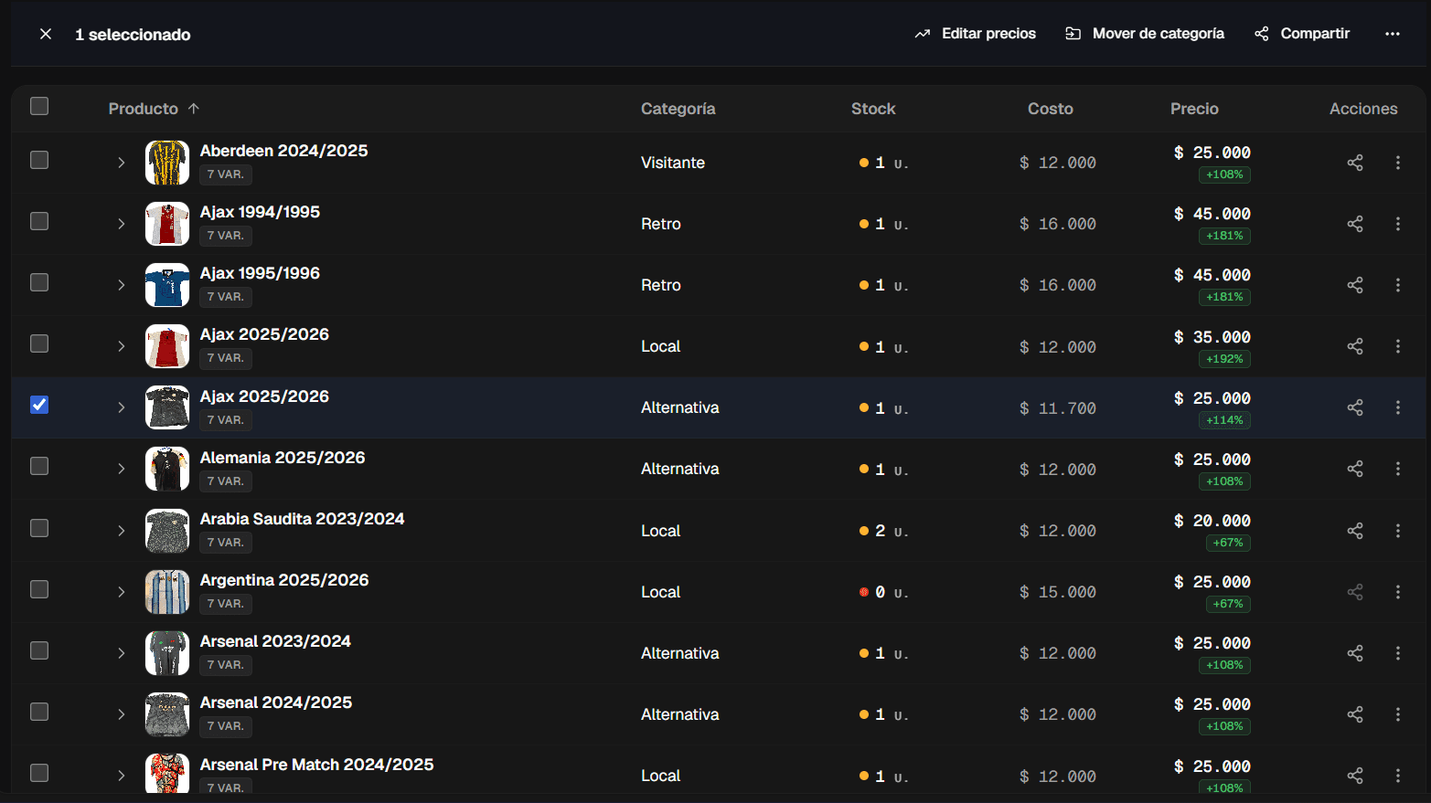Tick the Arsenal 2024/2025 checkbox
Viewport: 1431px width, 803px height.
click(x=39, y=712)
